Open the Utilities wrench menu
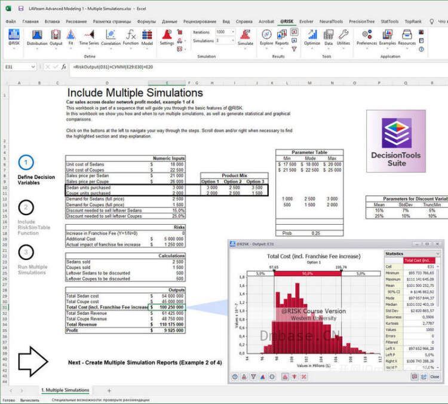The image size is (448, 404). pyautogui.click(x=343, y=38)
